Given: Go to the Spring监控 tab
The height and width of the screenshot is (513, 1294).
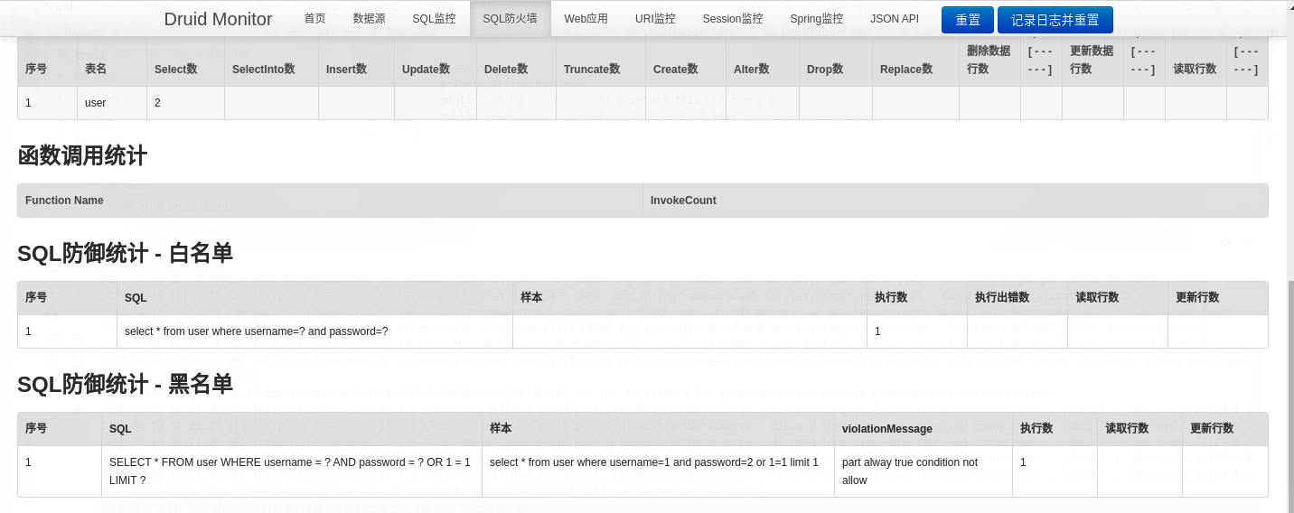Looking at the screenshot, I should 817,18.
